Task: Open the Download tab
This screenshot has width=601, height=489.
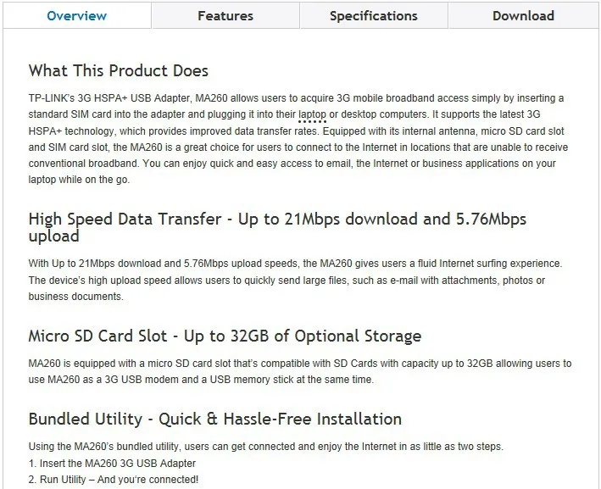Action: [523, 16]
